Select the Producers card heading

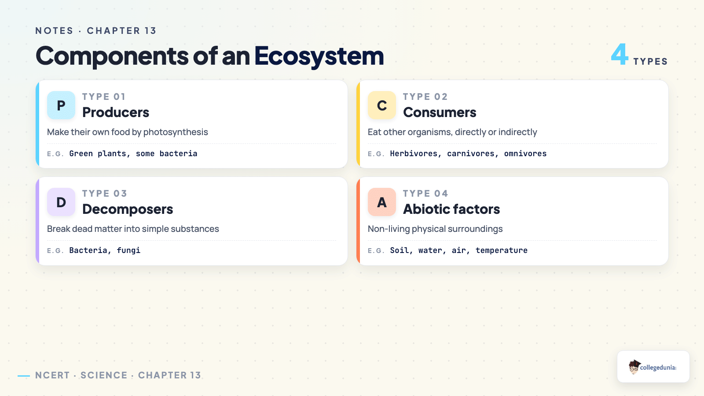click(116, 112)
